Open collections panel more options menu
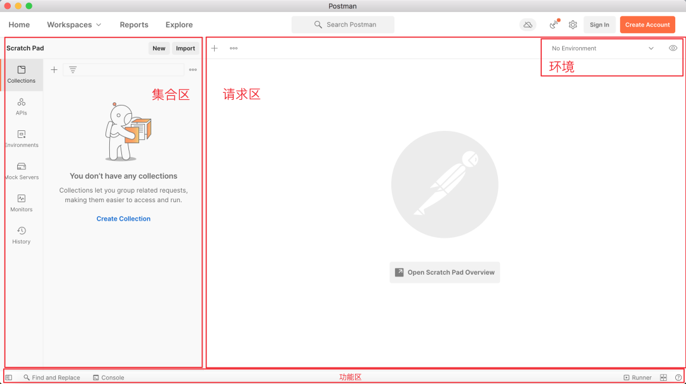 point(193,70)
